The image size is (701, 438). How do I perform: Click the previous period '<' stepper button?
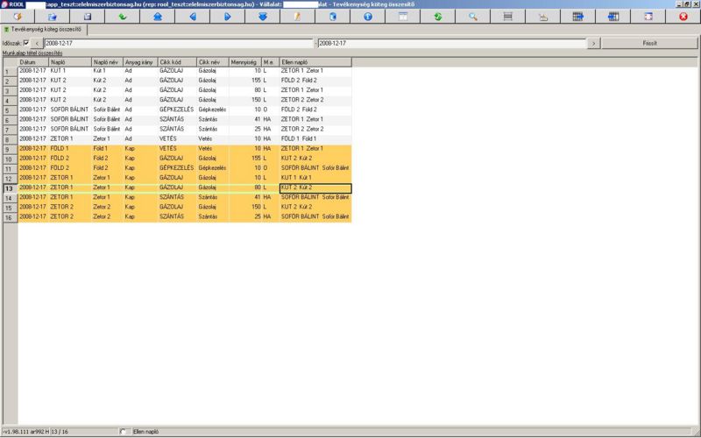(38, 42)
